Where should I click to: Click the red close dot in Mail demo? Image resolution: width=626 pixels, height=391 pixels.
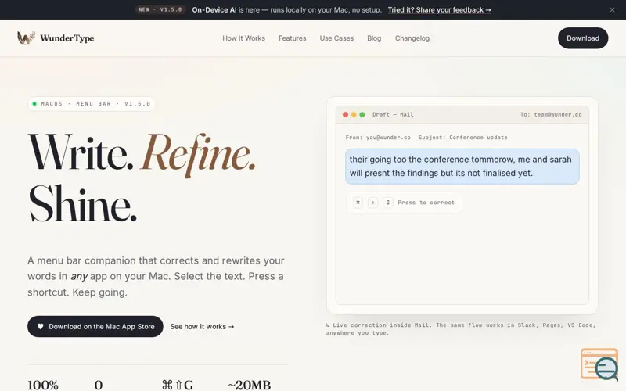(345, 114)
